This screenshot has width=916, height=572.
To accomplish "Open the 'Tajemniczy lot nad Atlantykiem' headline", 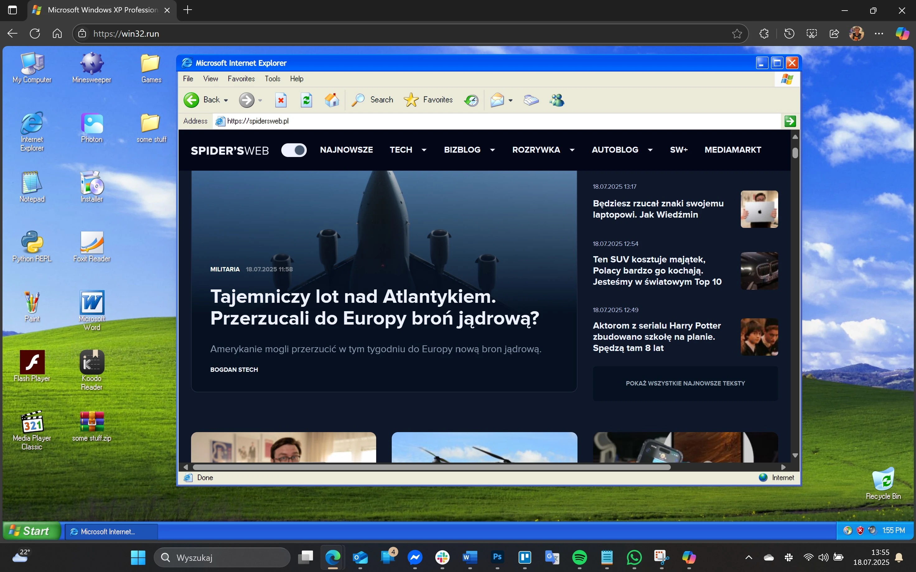I will pyautogui.click(x=374, y=307).
